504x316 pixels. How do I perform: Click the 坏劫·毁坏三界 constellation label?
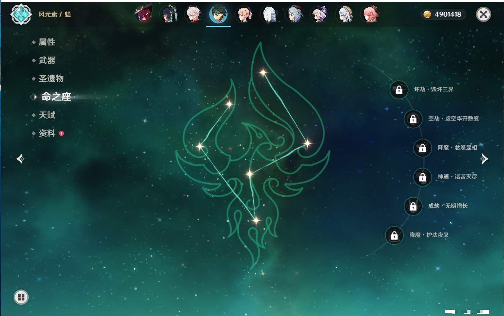tap(434, 89)
